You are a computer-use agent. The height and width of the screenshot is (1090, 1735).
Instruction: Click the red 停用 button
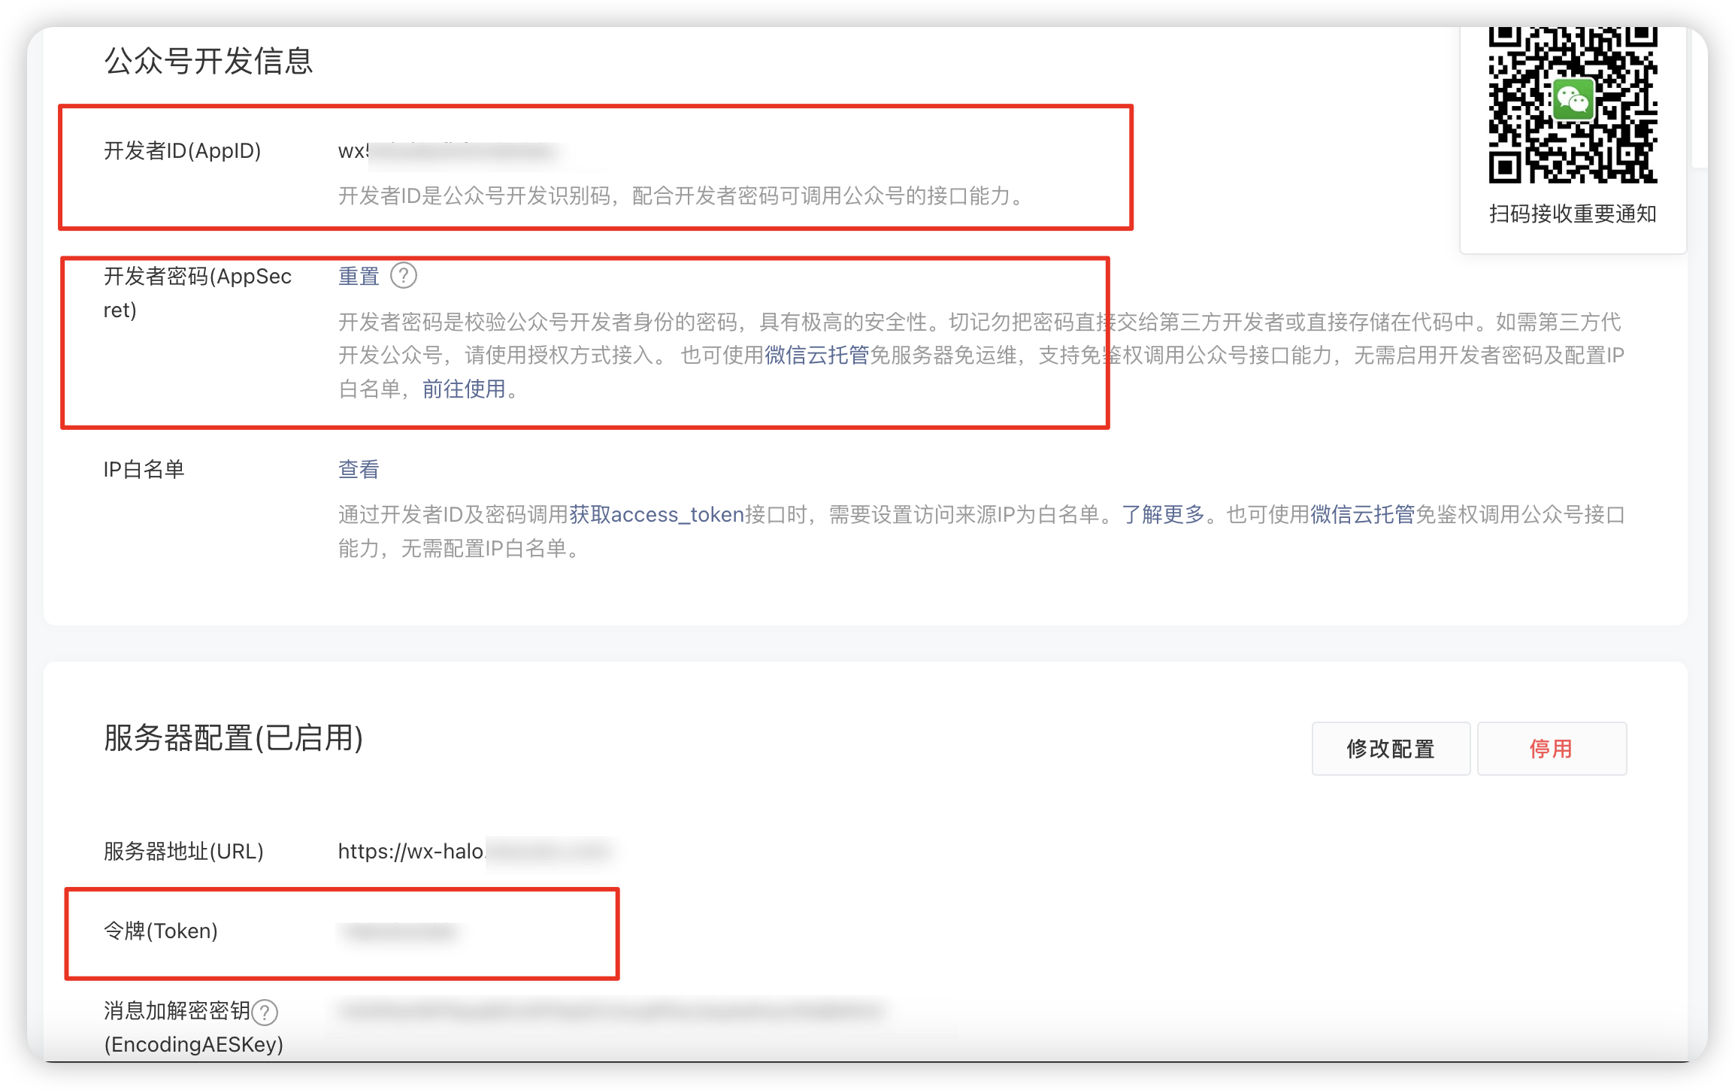click(1552, 749)
